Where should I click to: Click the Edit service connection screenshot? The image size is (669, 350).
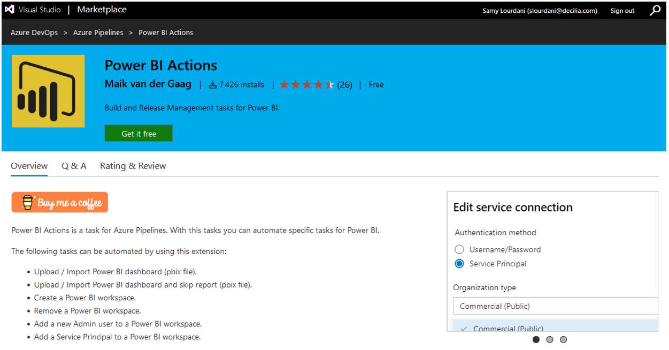pyautogui.click(x=552, y=261)
